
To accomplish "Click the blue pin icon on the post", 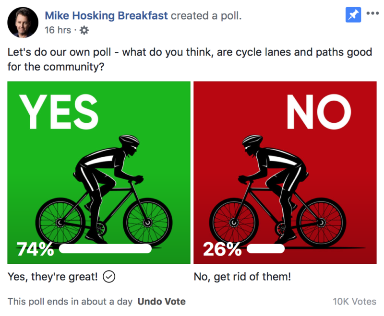I will click(353, 15).
